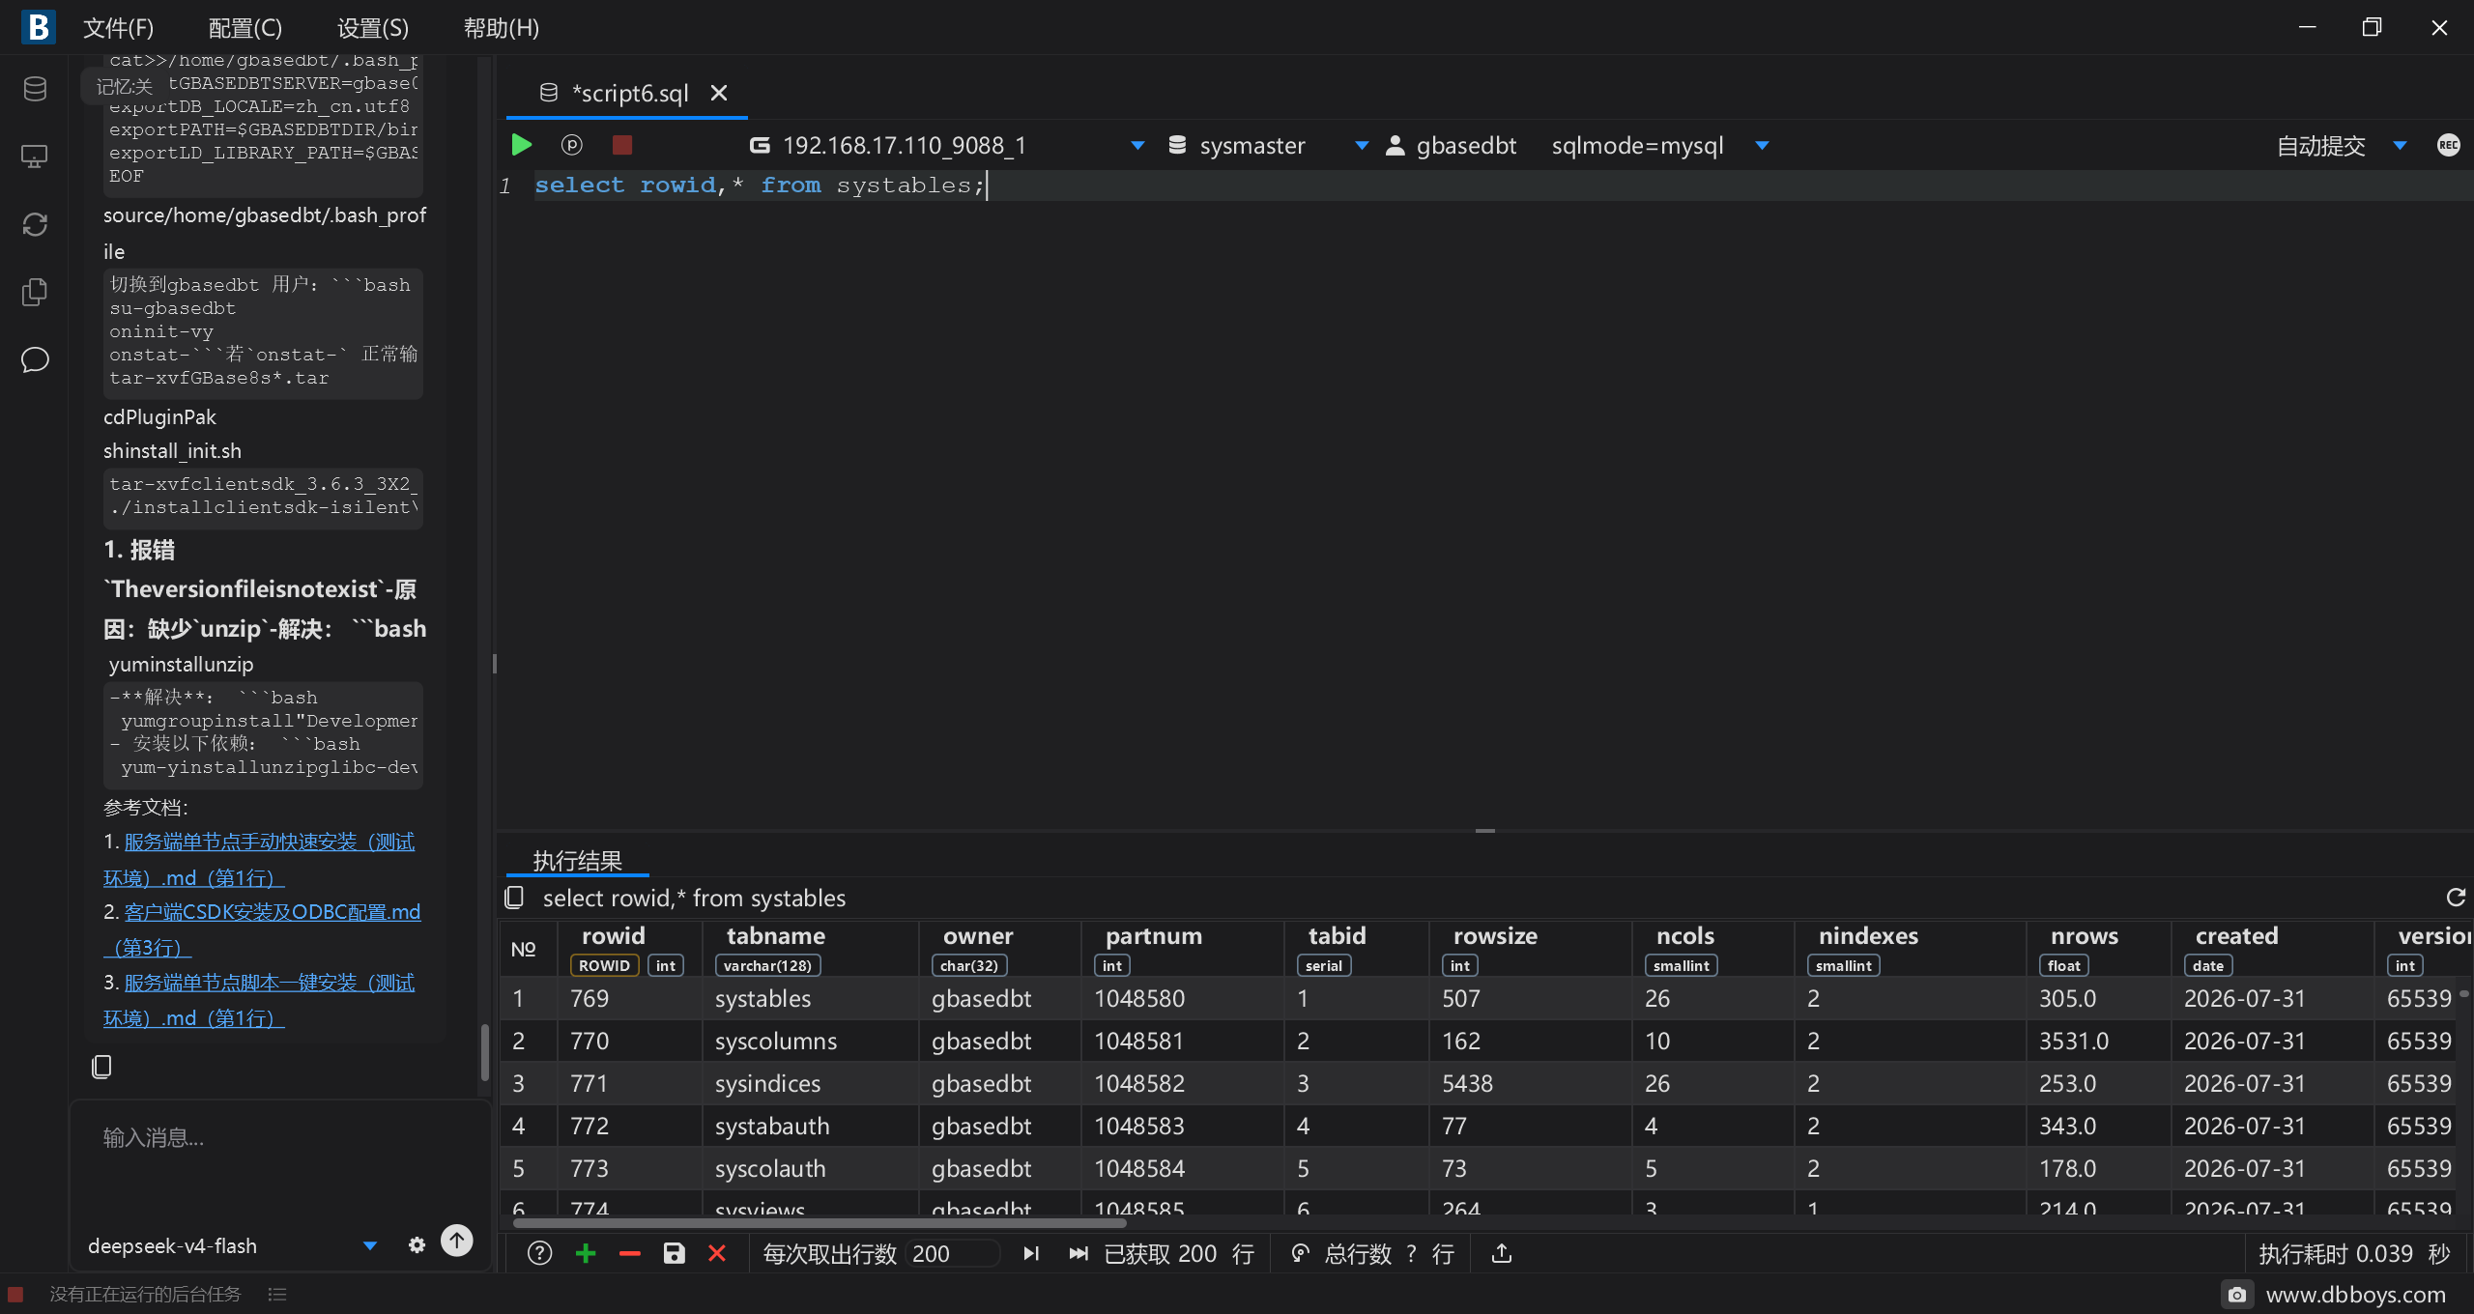This screenshot has height=1314, width=2474.
Task: Send message with the up arrow button
Action: click(457, 1241)
